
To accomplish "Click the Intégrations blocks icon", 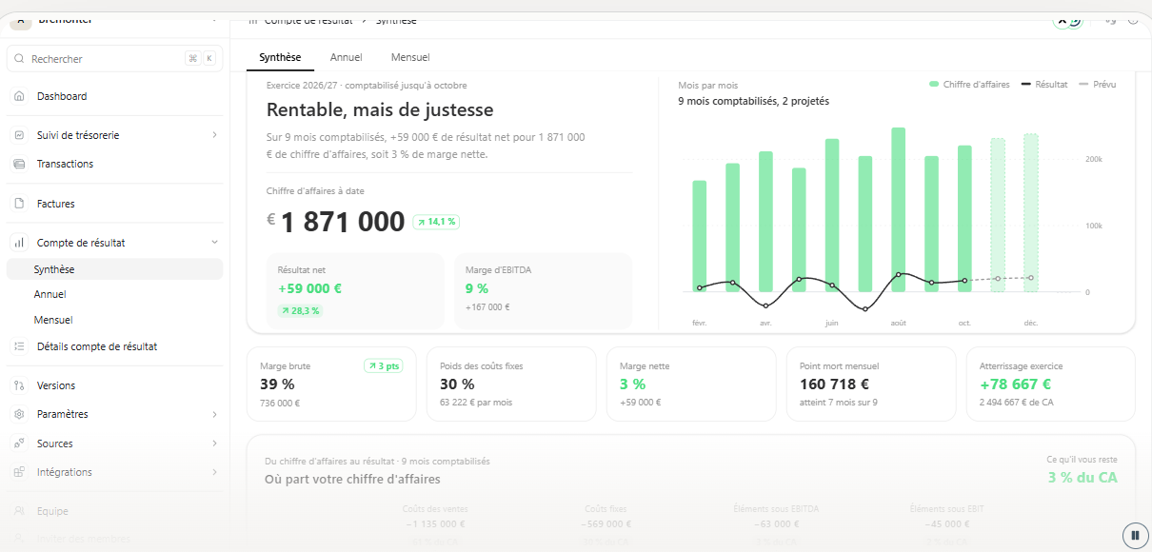I will tap(19, 472).
